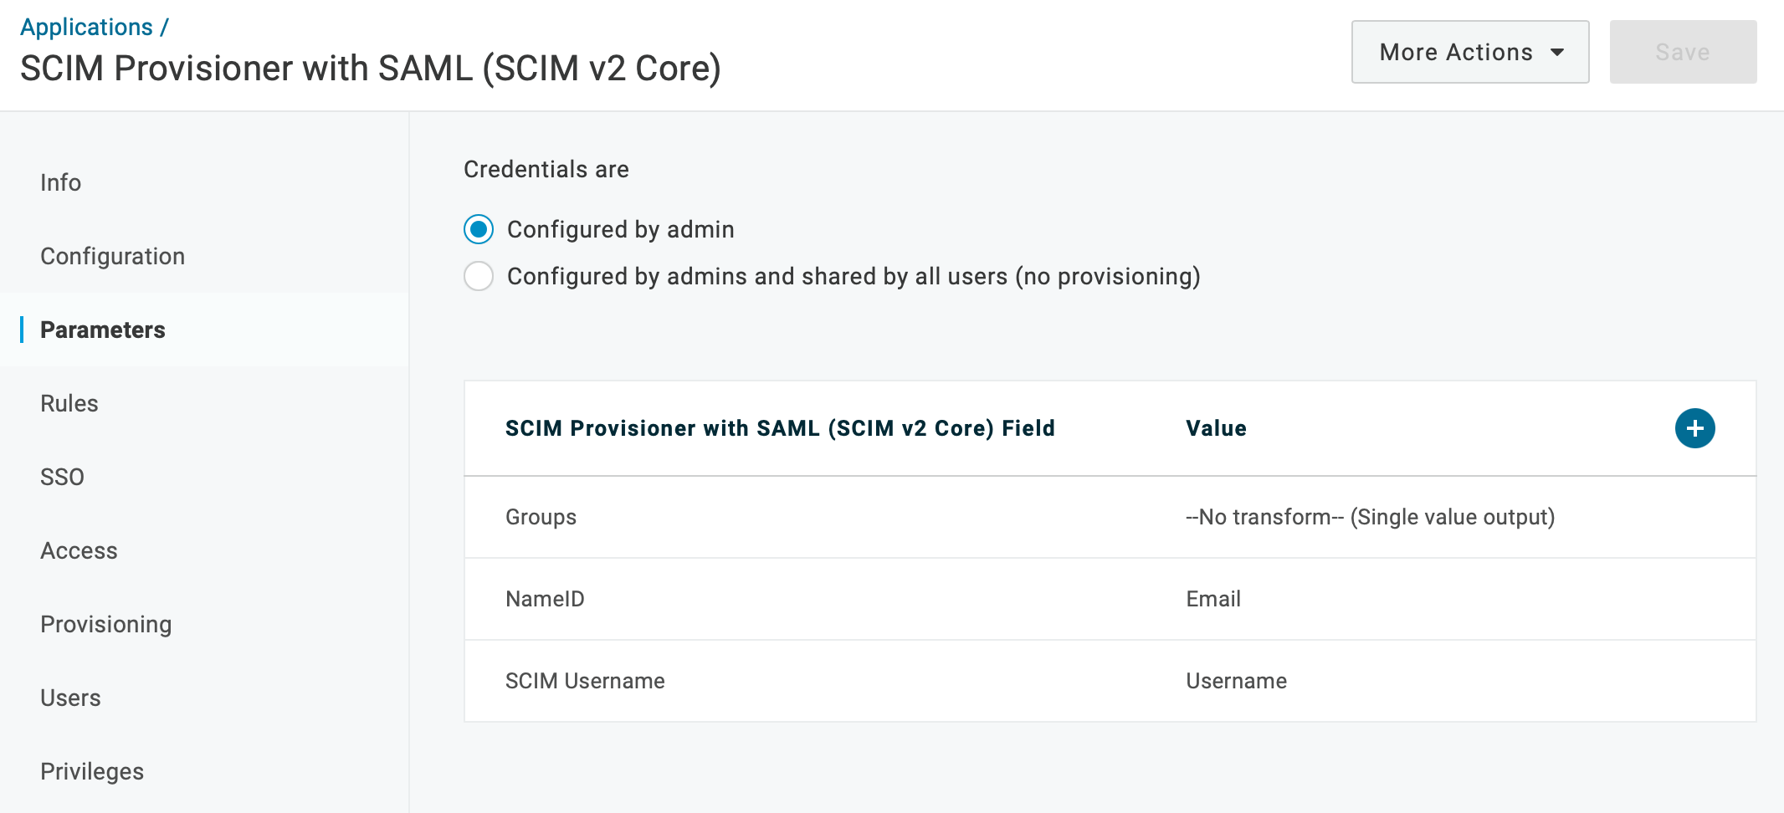Image resolution: width=1784 pixels, height=813 pixels.
Task: Open the More Actions dropdown
Action: pos(1469,52)
